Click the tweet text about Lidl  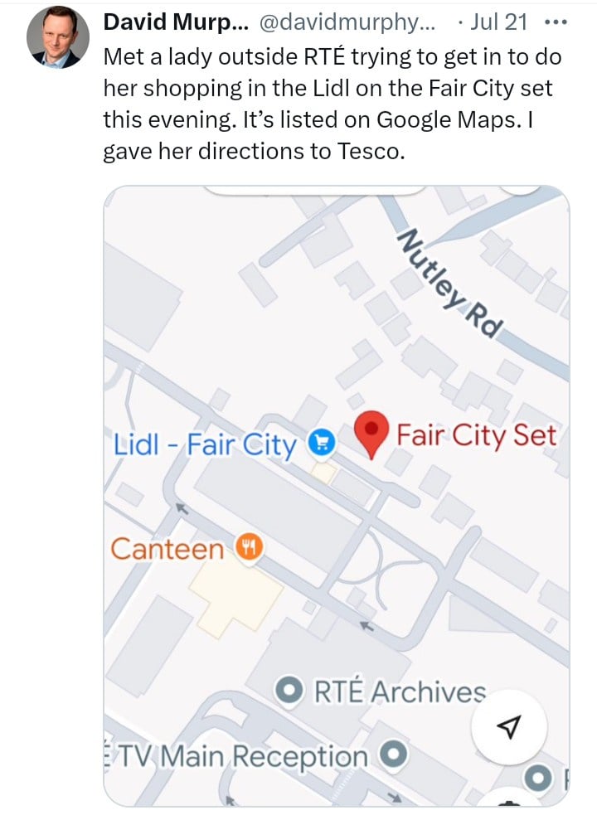point(332,104)
